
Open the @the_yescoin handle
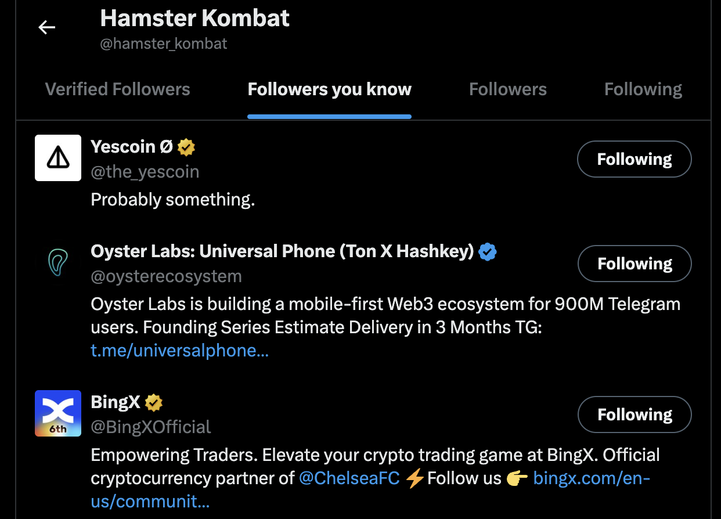coord(145,172)
